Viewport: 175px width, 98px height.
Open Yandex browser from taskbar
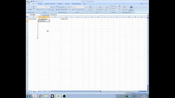tap(34, 96)
